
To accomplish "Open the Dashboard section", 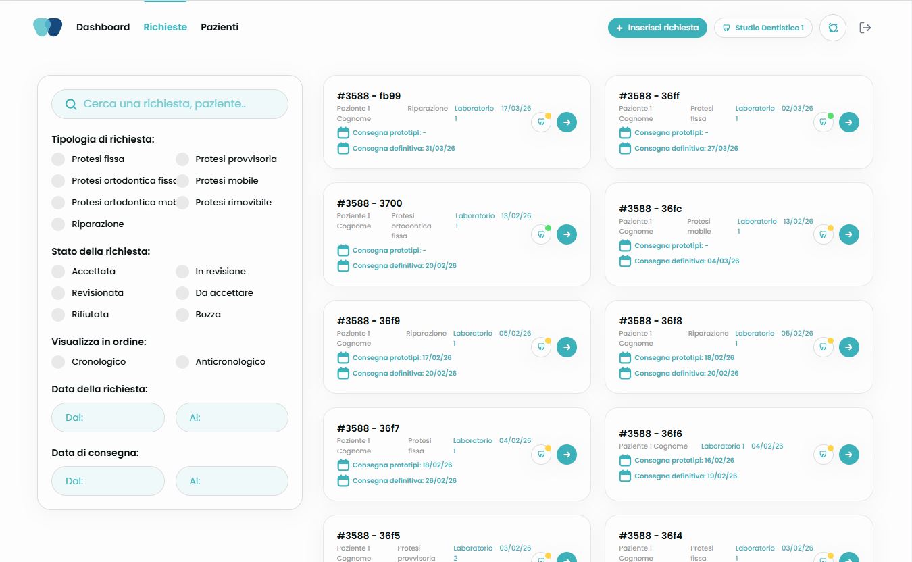I will coord(103,27).
